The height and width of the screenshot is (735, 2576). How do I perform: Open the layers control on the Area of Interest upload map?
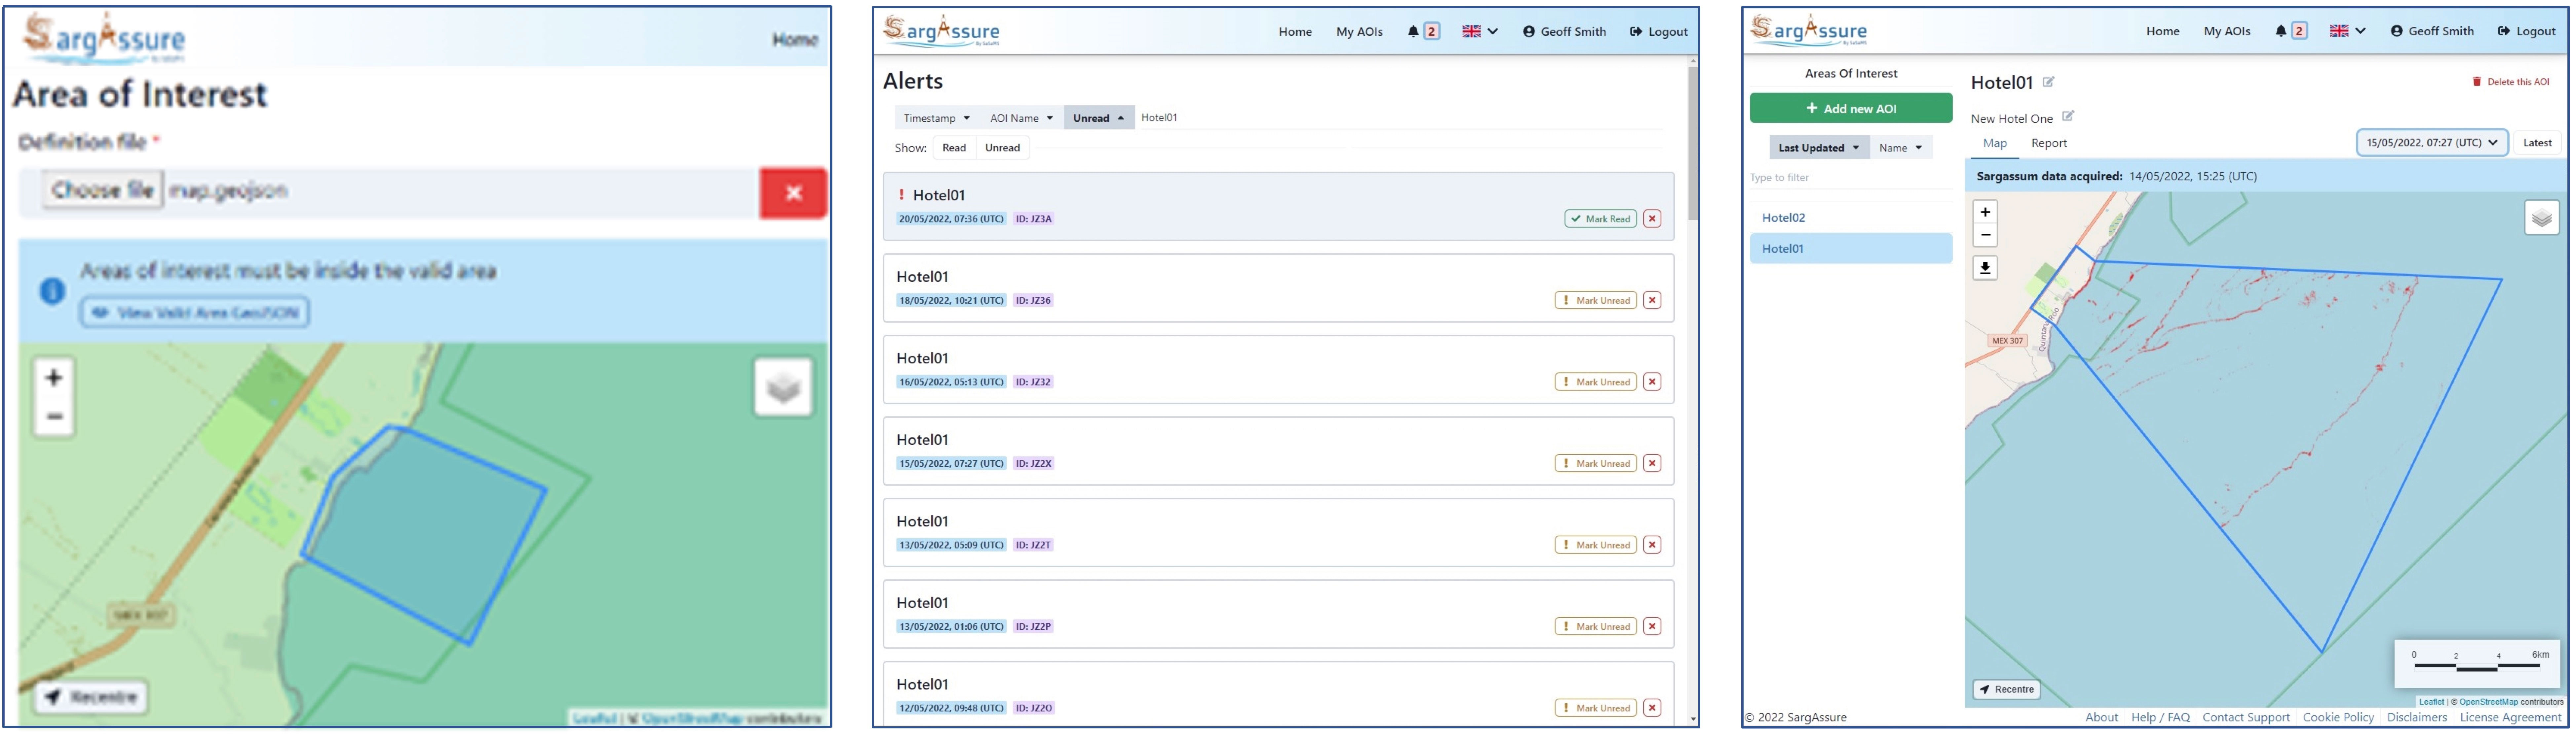pyautogui.click(x=783, y=387)
